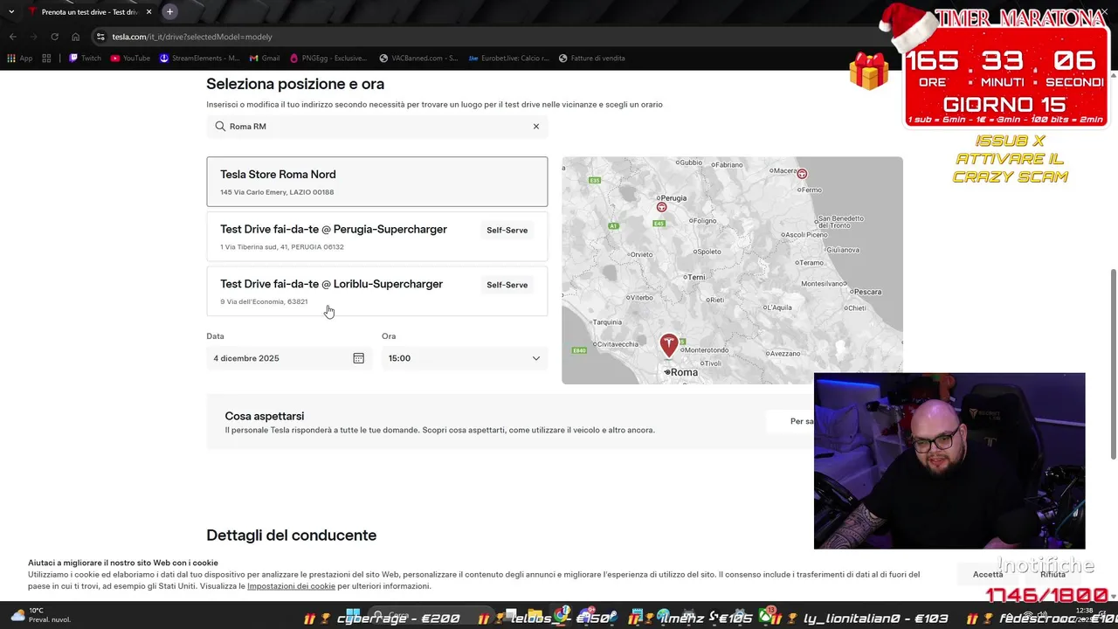This screenshot has width=1118, height=629.
Task: Click the Macerata supercharger map marker
Action: (802, 174)
